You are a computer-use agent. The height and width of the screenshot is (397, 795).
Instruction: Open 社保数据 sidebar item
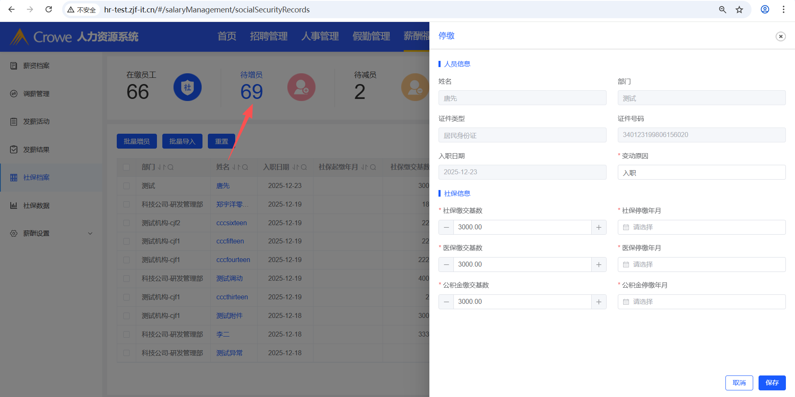(x=36, y=206)
